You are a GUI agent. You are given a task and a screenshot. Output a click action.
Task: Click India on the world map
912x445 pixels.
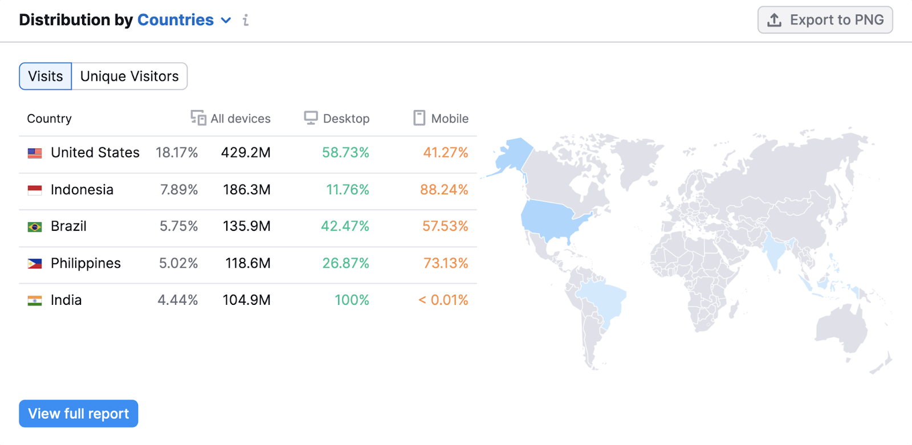click(x=773, y=251)
